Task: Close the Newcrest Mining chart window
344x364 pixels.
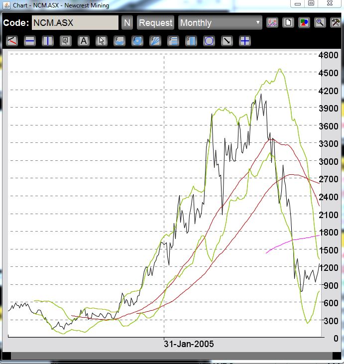Action: point(330,3)
